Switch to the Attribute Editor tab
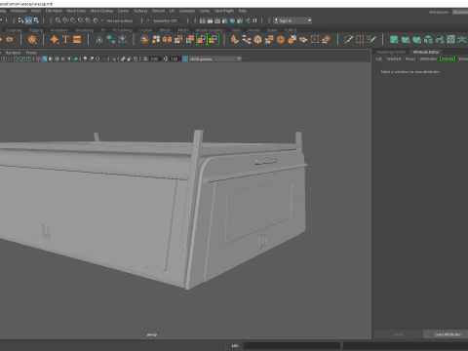 coord(426,52)
